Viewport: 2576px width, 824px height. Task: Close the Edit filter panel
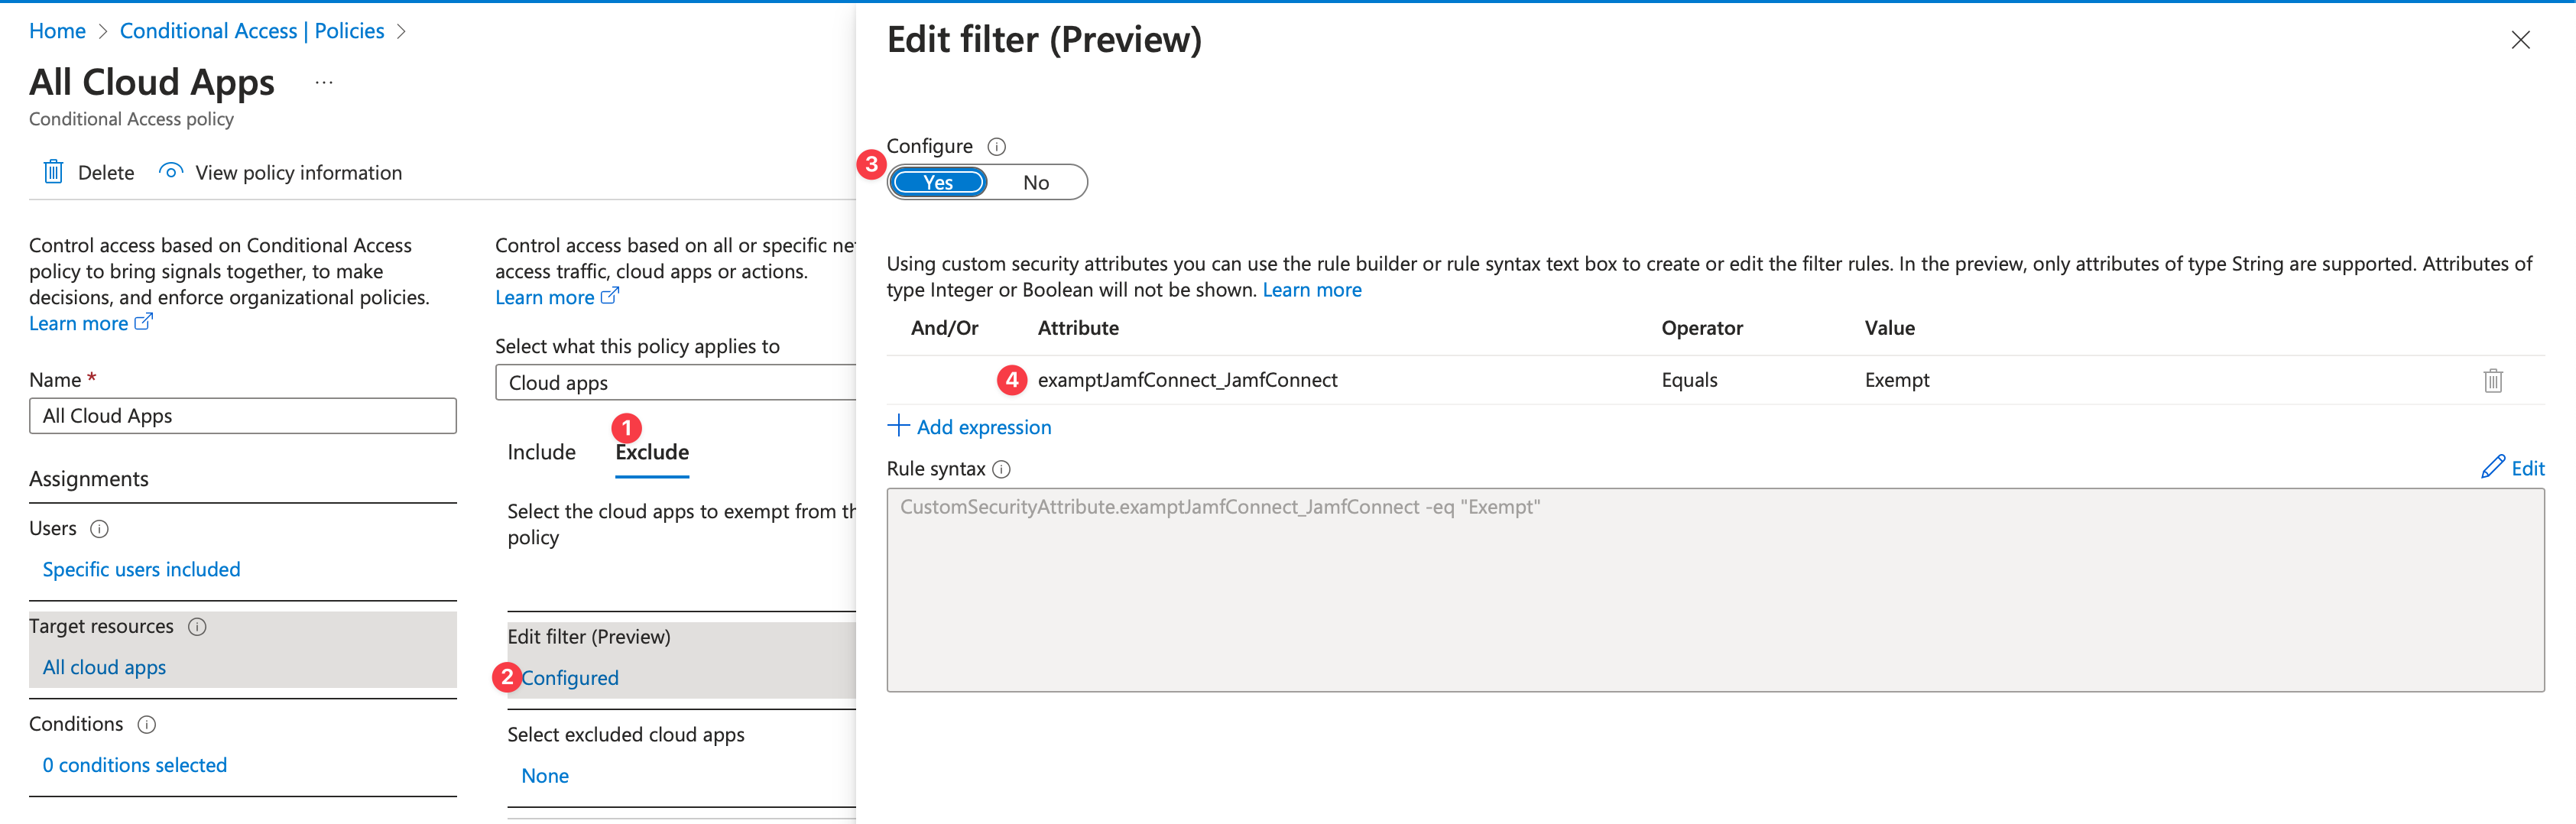[x=2520, y=40]
